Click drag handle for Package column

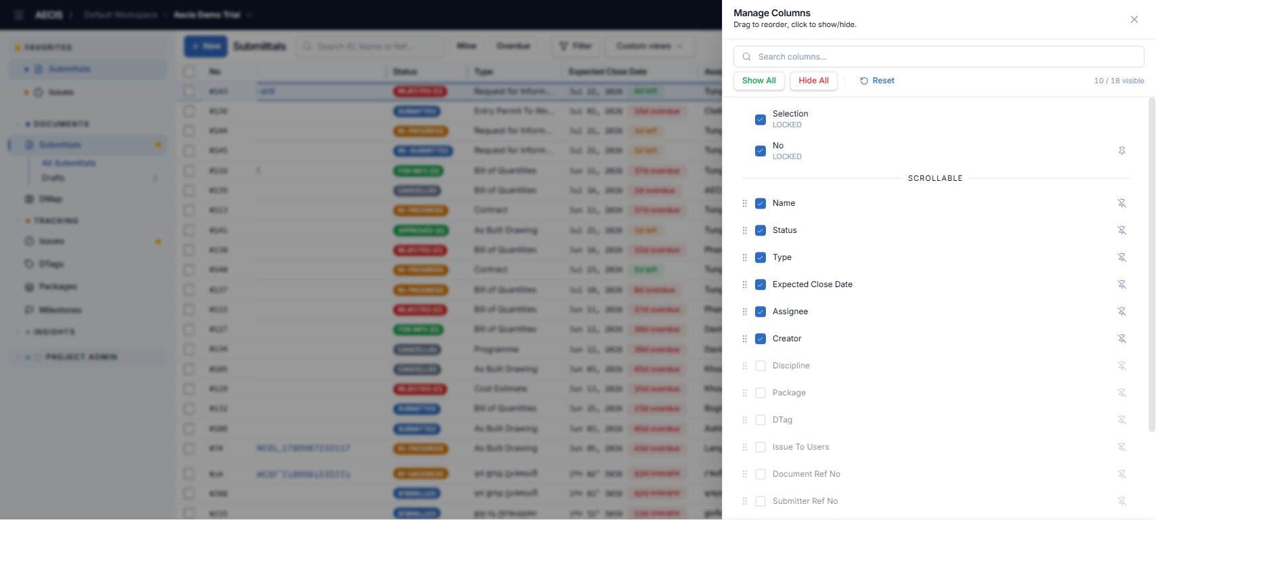tap(744, 393)
